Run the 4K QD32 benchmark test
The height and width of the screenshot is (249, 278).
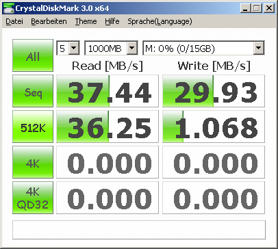click(33, 198)
